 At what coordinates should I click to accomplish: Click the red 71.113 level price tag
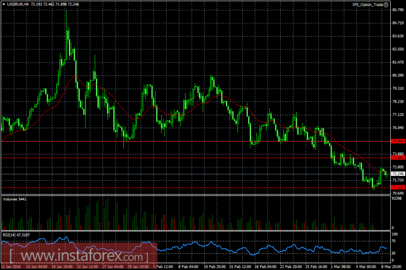(x=398, y=188)
